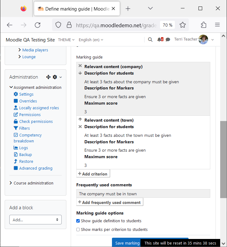227x247 pixels.
Task: Click the scrollbar up arrow
Action: [223, 36]
